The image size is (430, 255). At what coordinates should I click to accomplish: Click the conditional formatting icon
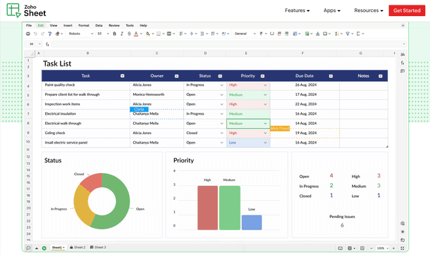[x=295, y=34]
